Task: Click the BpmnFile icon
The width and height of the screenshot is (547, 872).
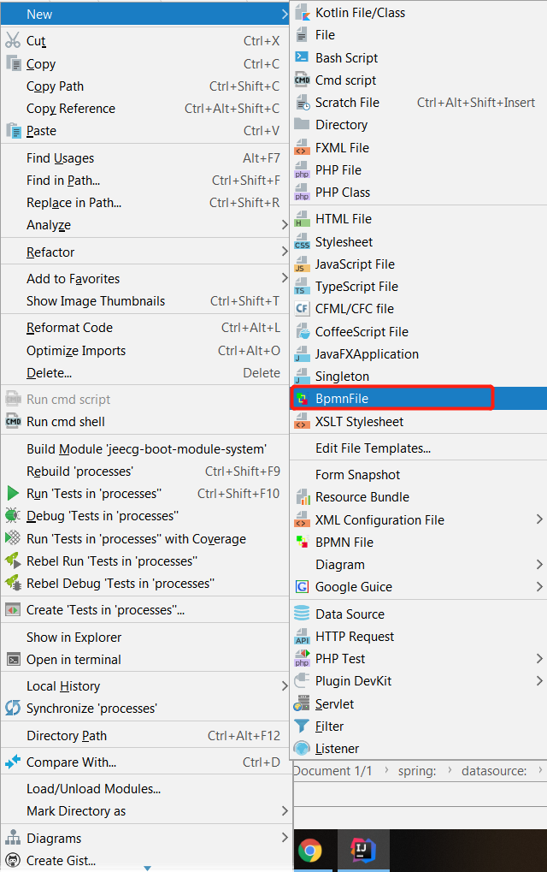Action: pyautogui.click(x=302, y=398)
